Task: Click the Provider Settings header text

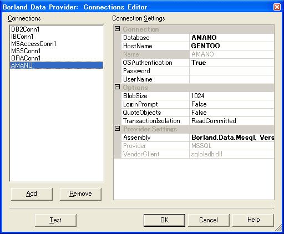Action: tap(150, 129)
